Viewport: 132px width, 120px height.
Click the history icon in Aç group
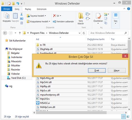click(106, 23)
